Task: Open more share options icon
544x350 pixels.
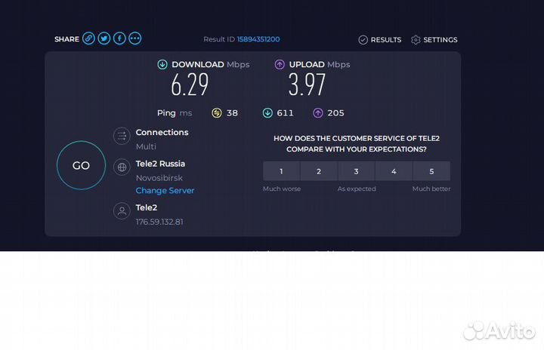Action: click(135, 38)
